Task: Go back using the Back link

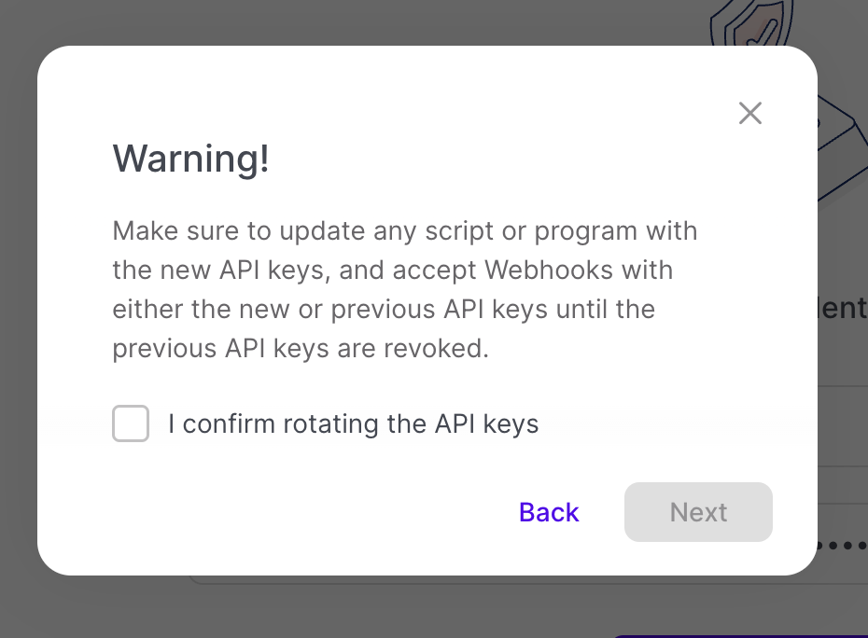Action: point(549,512)
